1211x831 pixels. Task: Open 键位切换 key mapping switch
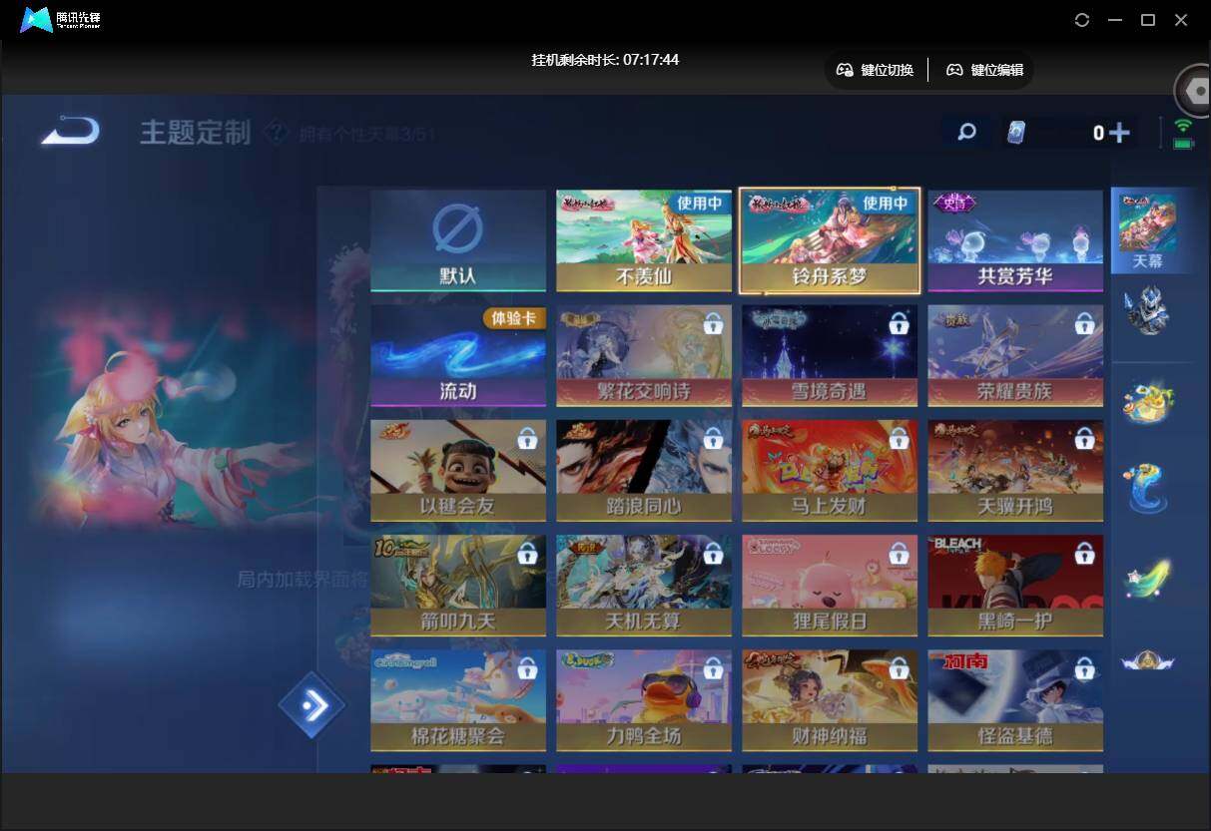pos(875,70)
